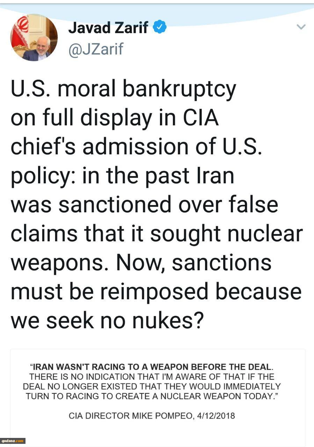
Task: Click 'CIA DIRECTOR MIKE POMPEO, 4/12/2018' attribution
Action: coord(152,416)
